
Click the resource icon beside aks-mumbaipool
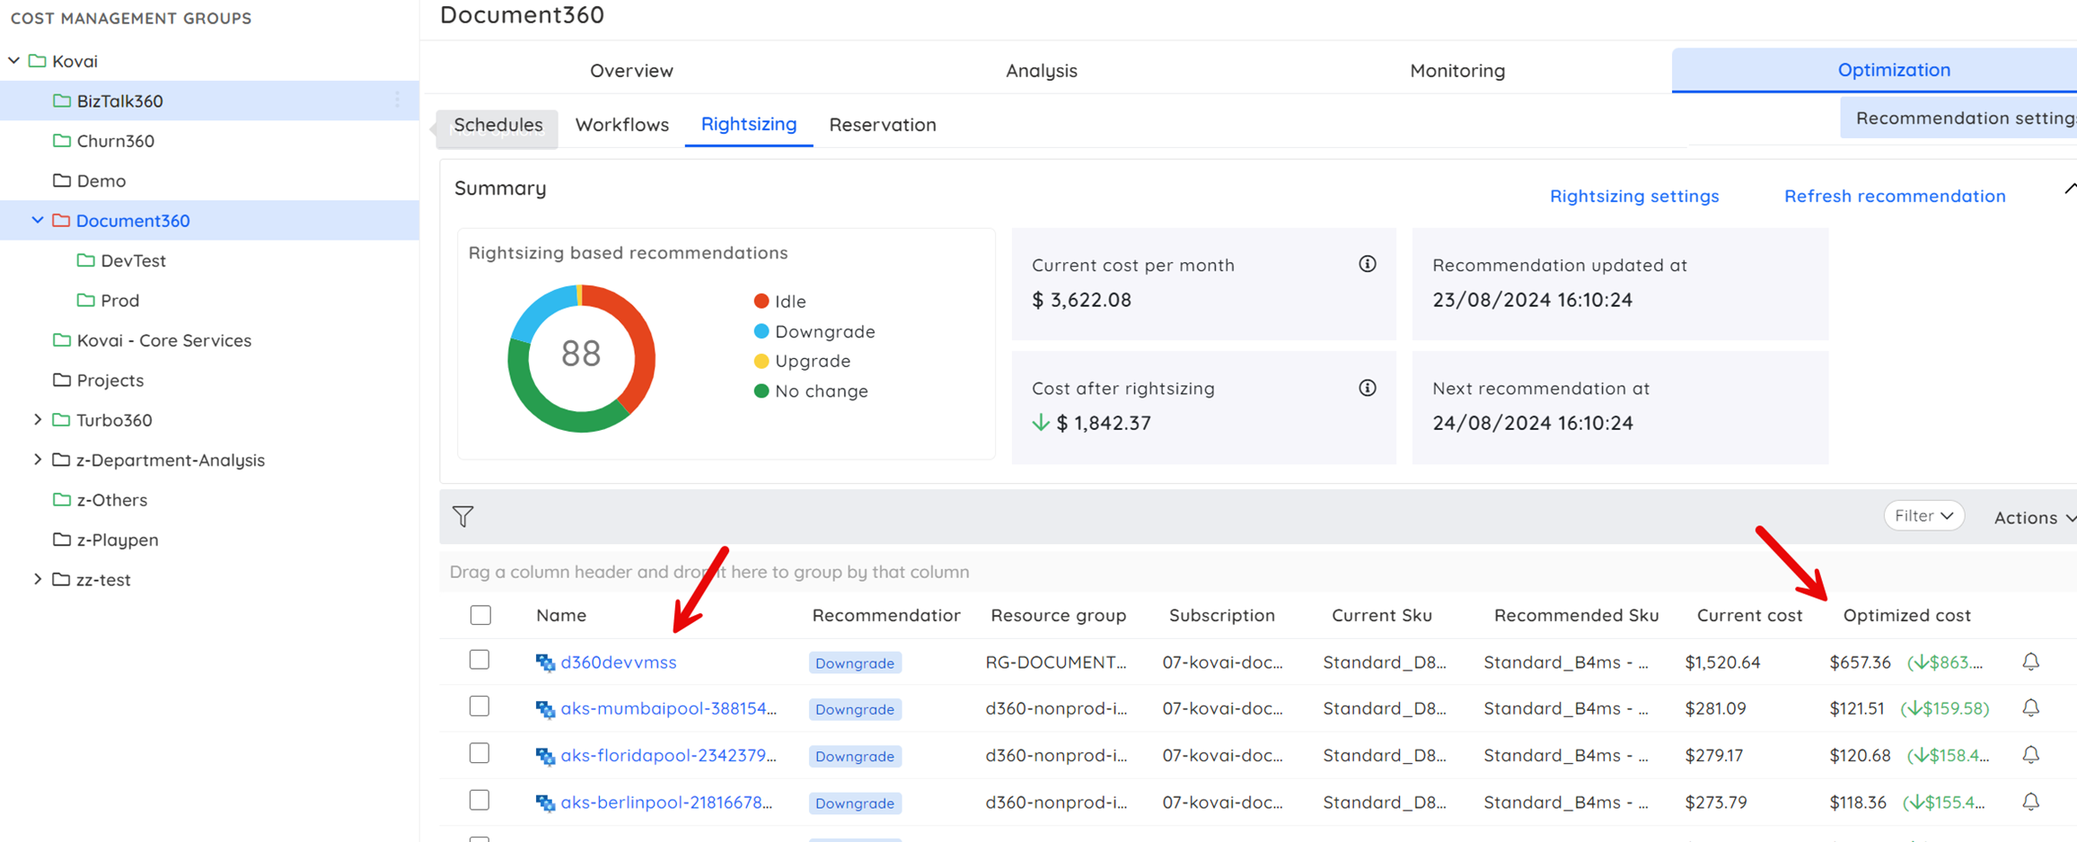pos(545,709)
